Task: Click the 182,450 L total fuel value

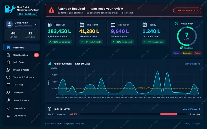Action: tap(59, 31)
